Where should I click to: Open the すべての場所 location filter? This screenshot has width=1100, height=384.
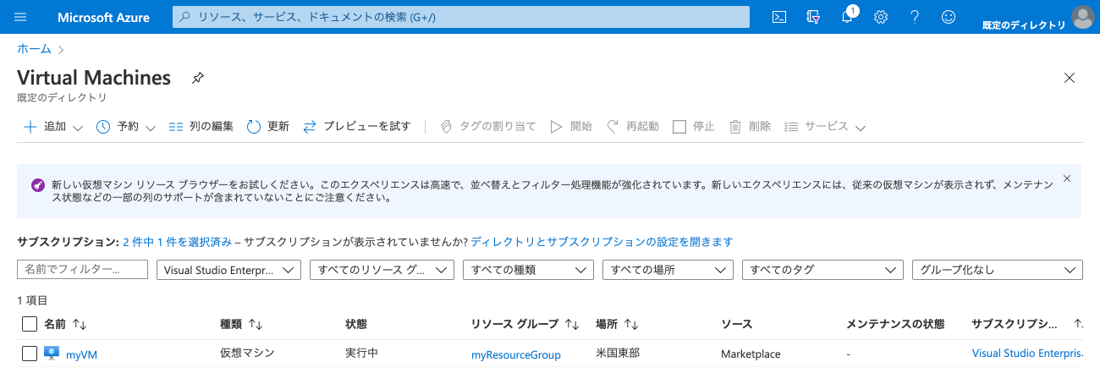click(x=668, y=270)
